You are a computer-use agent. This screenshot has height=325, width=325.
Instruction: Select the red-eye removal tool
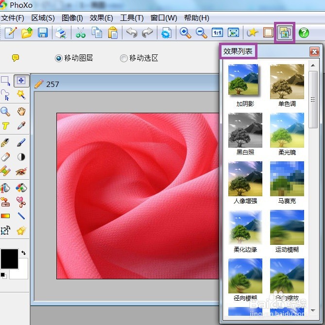coord(21,171)
